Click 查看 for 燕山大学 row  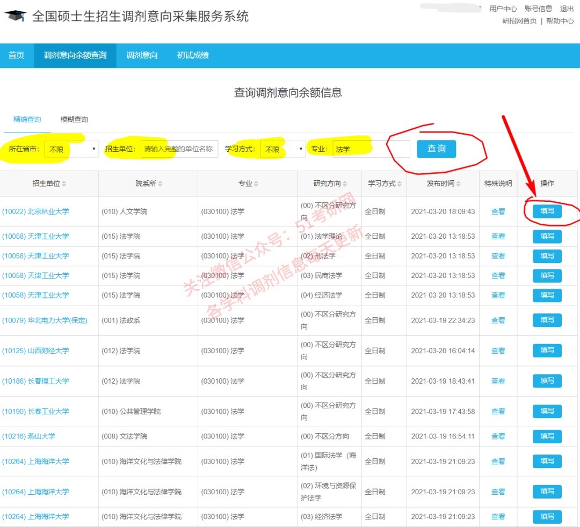click(498, 436)
